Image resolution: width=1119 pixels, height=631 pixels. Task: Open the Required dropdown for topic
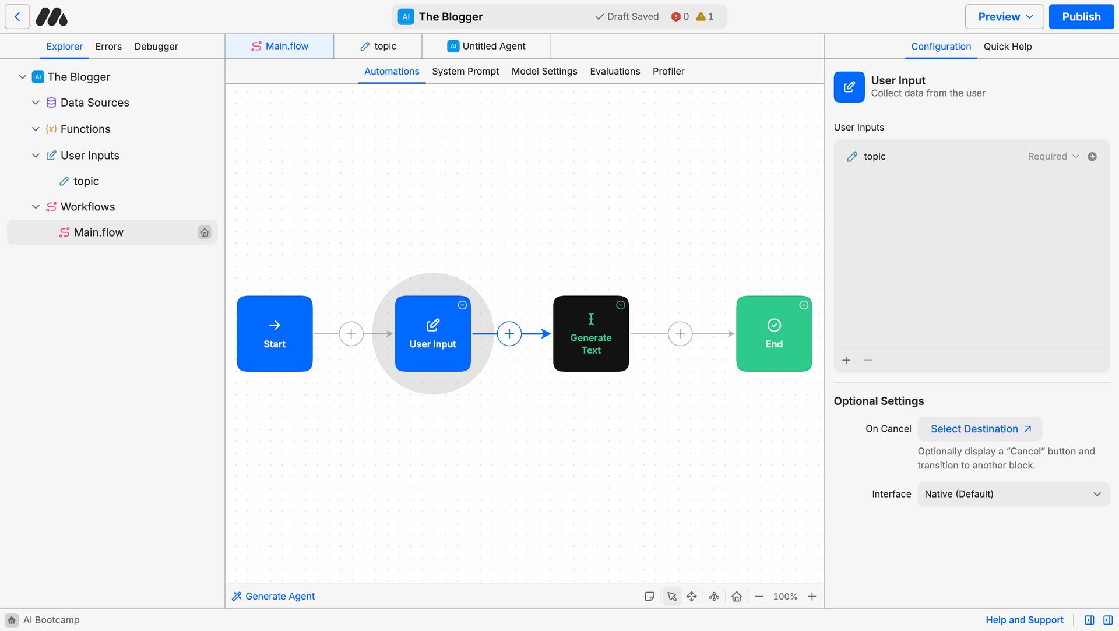1053,157
